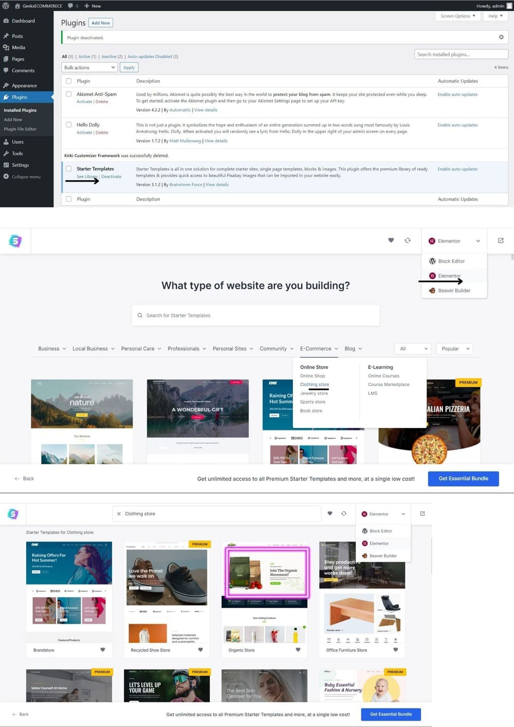Clear the Clothing store search with X
Image resolution: width=514 pixels, height=727 pixels.
click(x=119, y=514)
